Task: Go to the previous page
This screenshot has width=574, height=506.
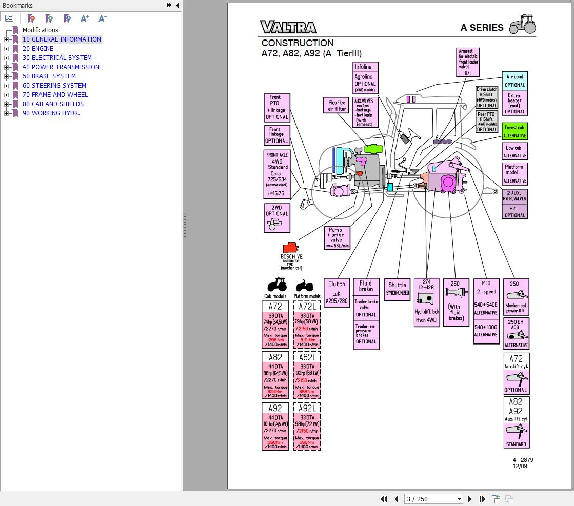Action: (397, 499)
